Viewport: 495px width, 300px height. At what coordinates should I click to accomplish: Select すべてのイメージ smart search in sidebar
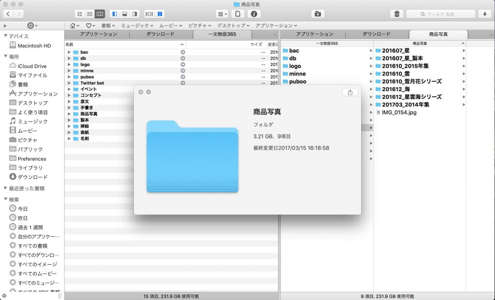[x=38, y=264]
